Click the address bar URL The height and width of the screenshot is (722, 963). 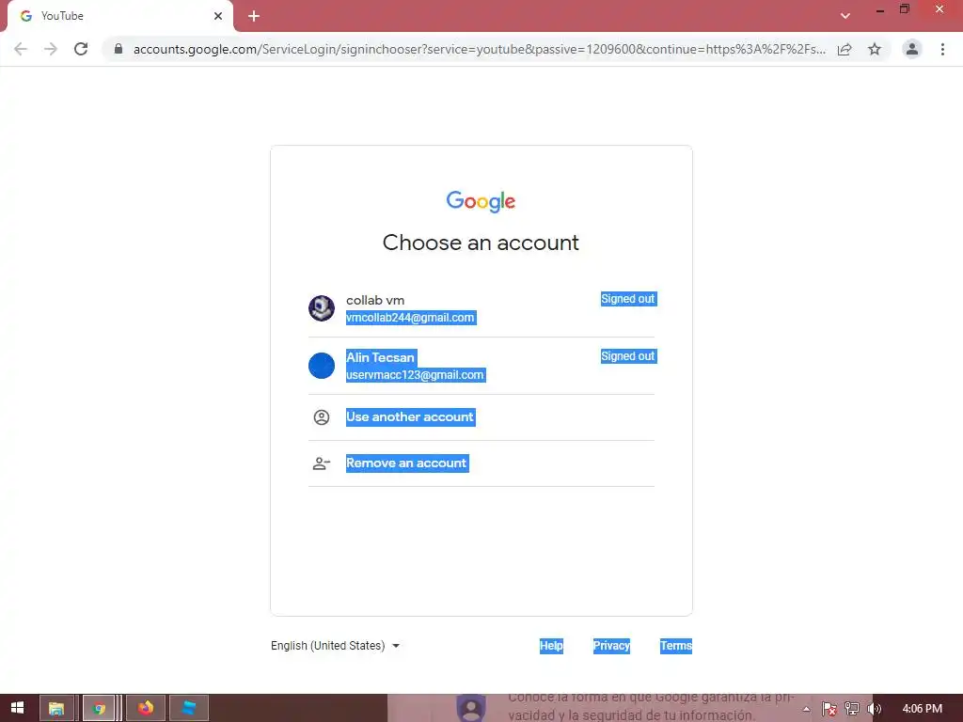(x=479, y=49)
